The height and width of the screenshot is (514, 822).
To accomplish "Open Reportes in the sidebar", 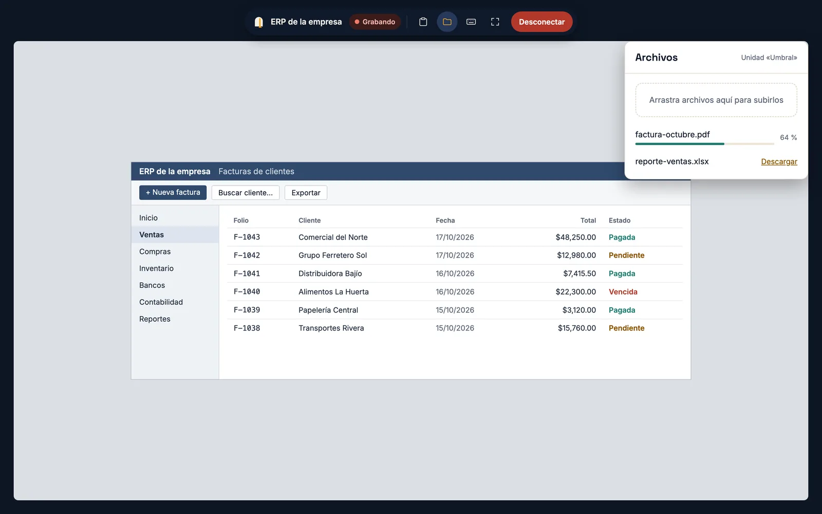I will 175,319.
